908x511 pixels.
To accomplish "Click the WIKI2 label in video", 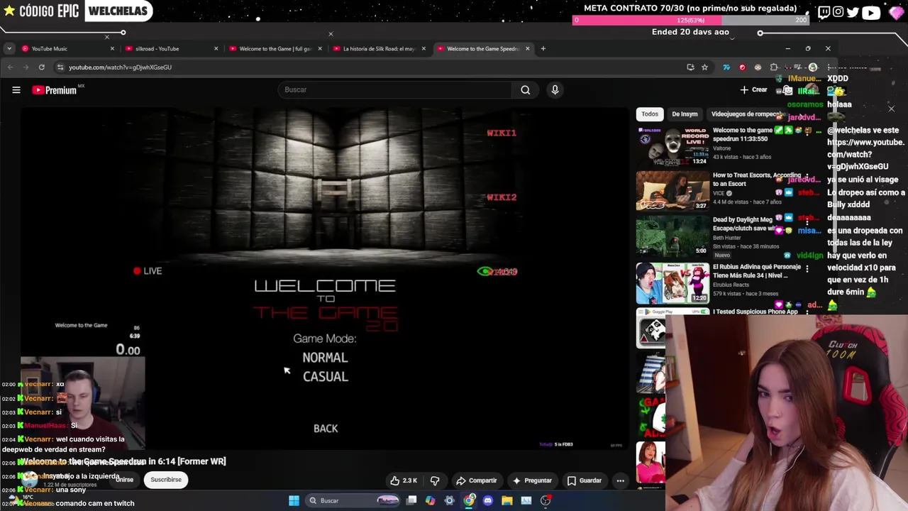I will pyautogui.click(x=502, y=197).
